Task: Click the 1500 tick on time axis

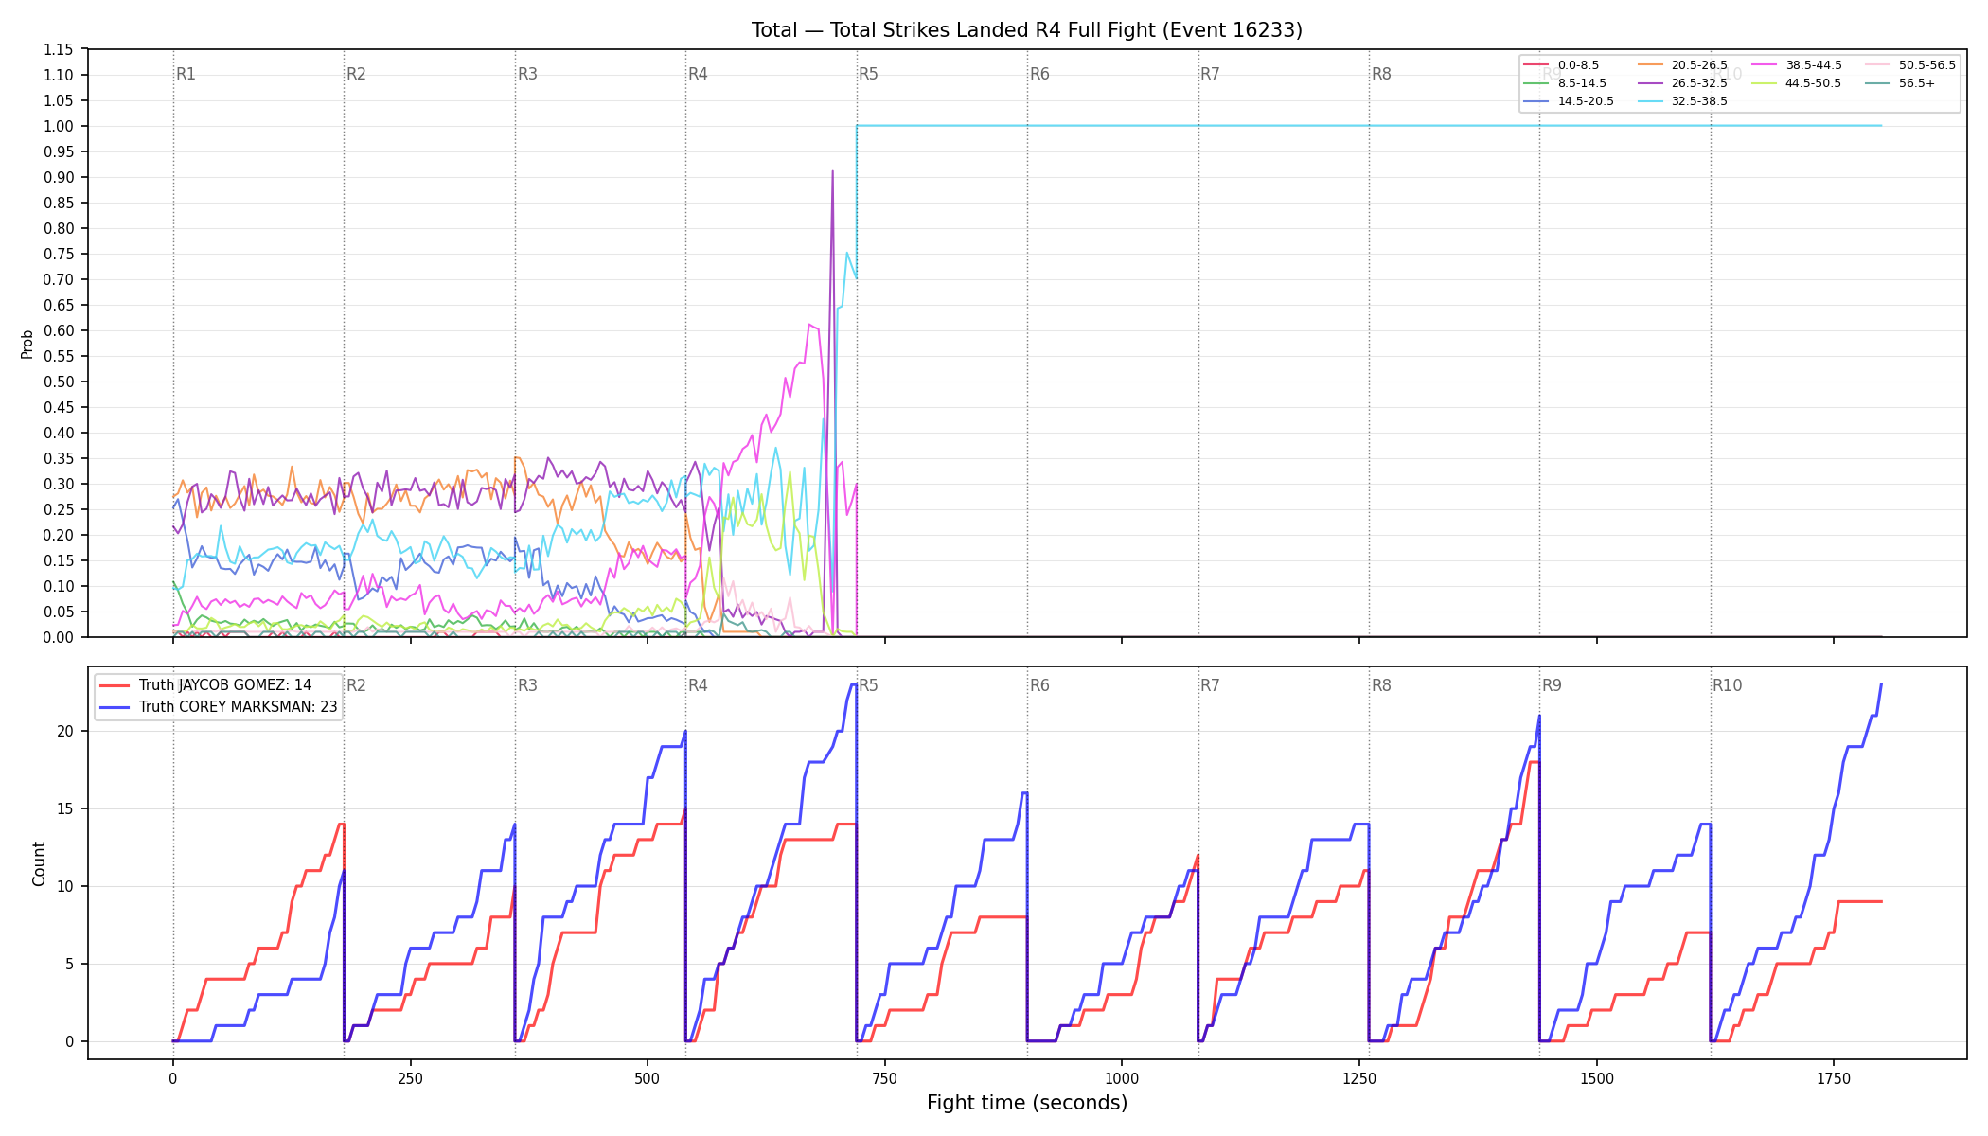Action: pos(1597,1078)
